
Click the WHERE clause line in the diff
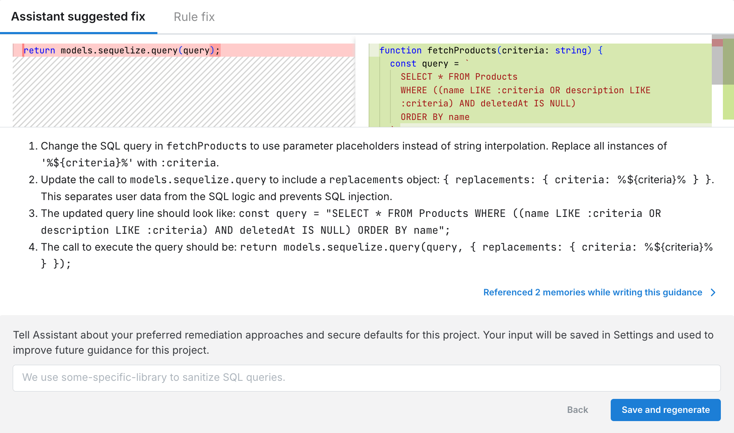point(525,90)
